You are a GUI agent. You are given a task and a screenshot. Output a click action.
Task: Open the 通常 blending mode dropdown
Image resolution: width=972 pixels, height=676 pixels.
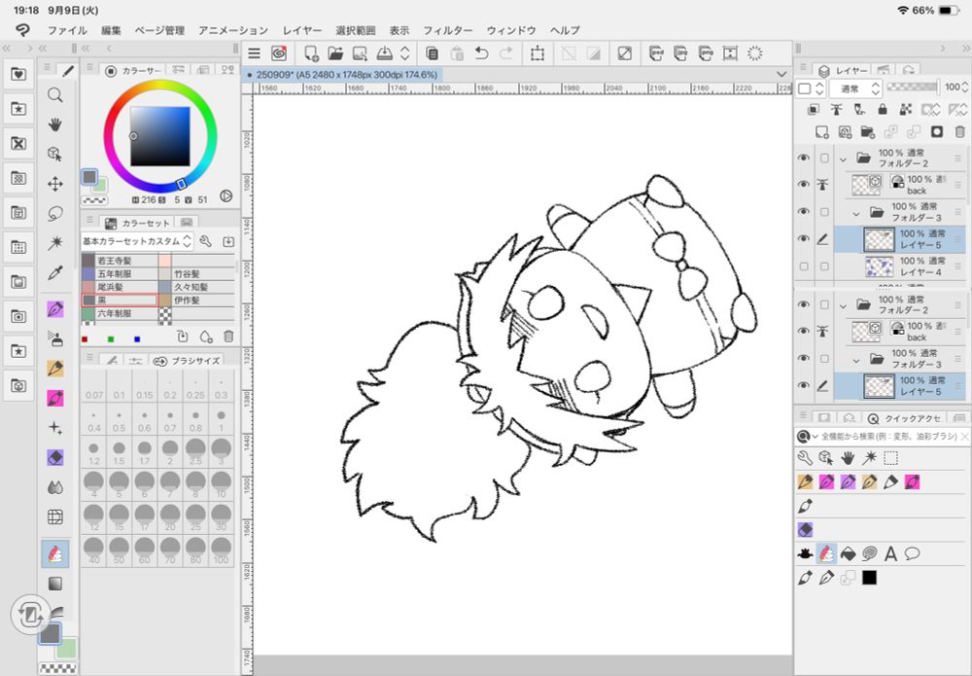tap(856, 89)
